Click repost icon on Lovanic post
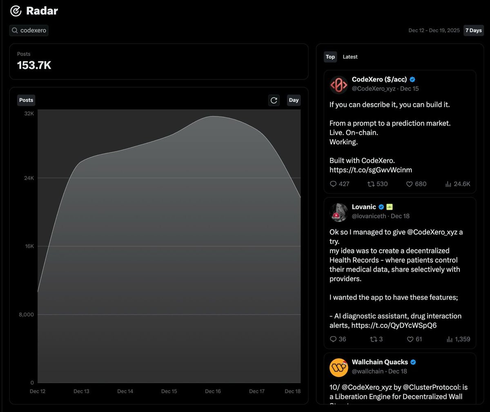Image resolution: width=490 pixels, height=412 pixels. pyautogui.click(x=373, y=339)
